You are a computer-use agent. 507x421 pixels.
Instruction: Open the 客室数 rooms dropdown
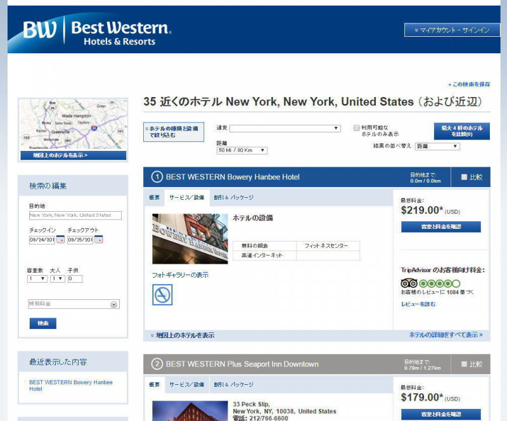(37, 279)
